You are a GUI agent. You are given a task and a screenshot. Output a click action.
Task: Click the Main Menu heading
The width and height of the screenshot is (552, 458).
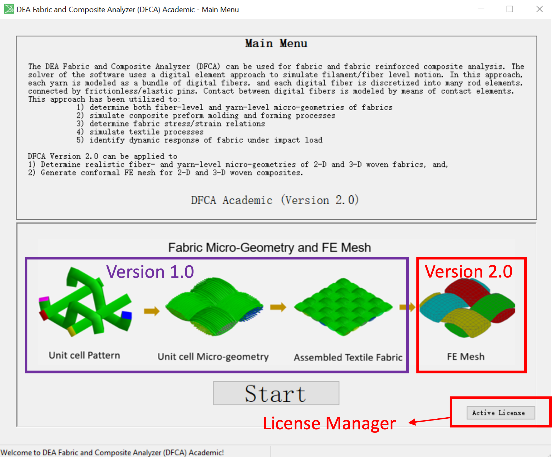pos(276,43)
